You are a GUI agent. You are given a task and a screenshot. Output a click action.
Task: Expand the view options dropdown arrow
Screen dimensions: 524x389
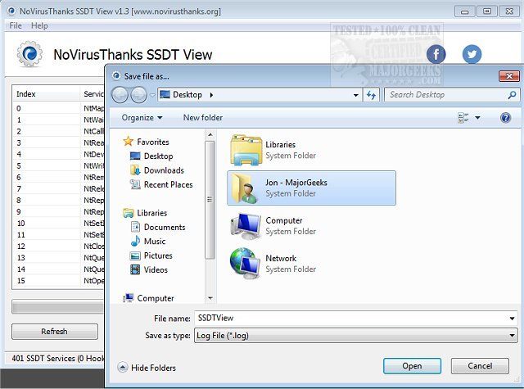coord(477,118)
